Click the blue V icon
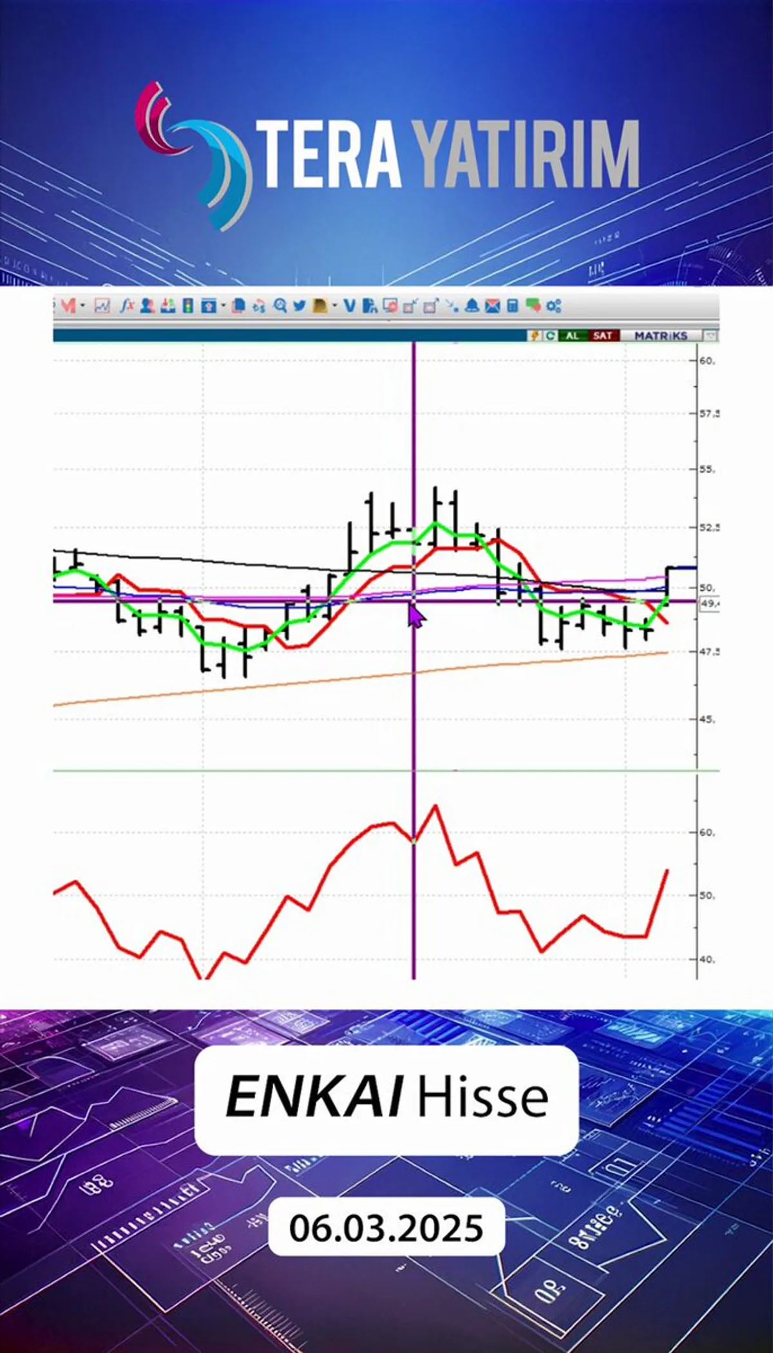Viewport: 773px width, 1353px height. [349, 306]
